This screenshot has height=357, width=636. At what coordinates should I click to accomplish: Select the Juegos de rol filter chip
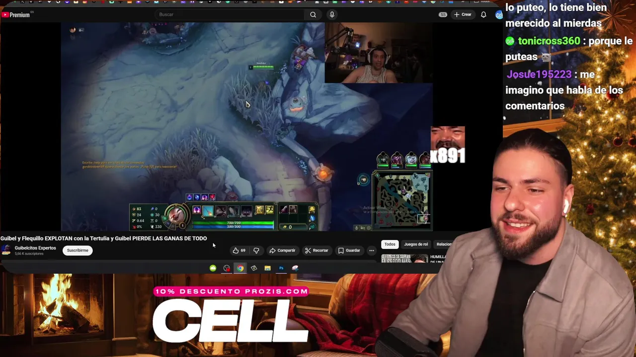(x=416, y=244)
